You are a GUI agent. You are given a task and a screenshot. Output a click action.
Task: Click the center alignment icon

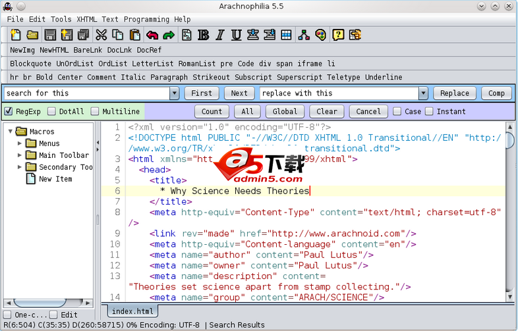[253, 35]
